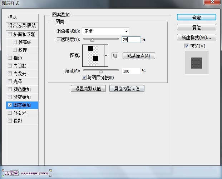Click the pattern swatch thumbnail

point(93,55)
